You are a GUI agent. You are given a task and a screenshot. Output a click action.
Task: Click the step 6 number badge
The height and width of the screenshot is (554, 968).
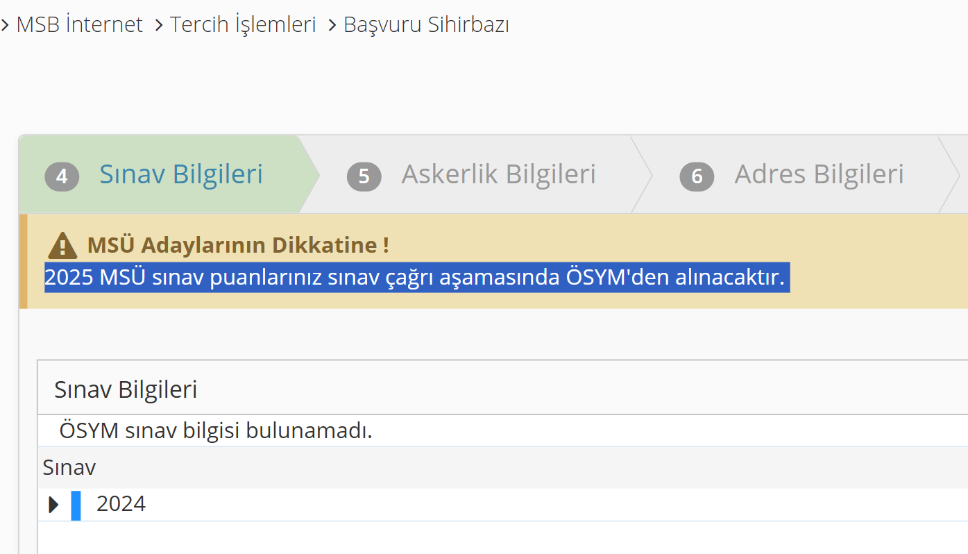click(x=697, y=176)
